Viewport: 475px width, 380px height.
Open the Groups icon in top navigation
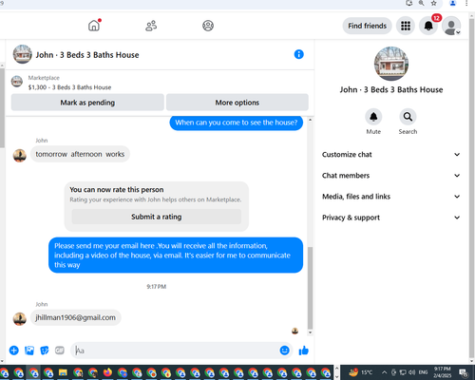[208, 26]
